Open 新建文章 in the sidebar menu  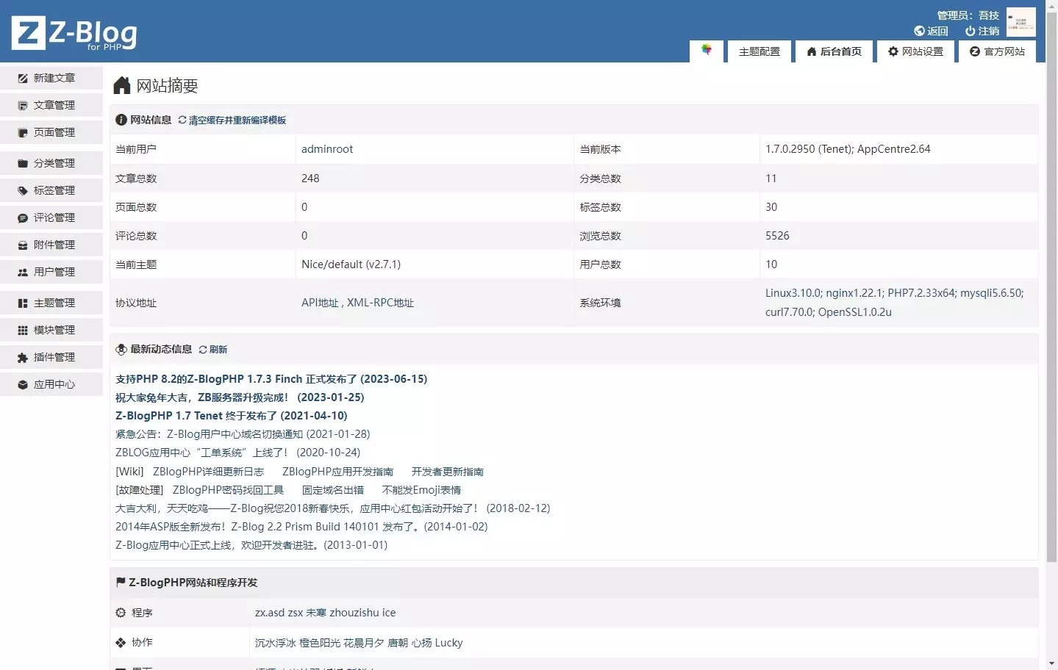coord(51,78)
